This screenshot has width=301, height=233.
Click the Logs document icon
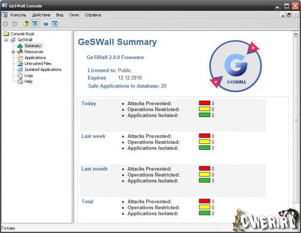[20, 75]
